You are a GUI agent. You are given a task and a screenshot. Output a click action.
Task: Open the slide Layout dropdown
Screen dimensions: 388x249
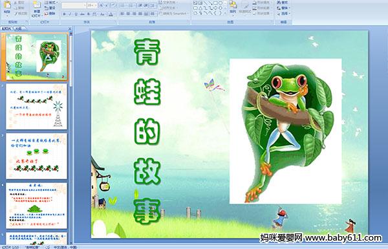tap(50, 3)
